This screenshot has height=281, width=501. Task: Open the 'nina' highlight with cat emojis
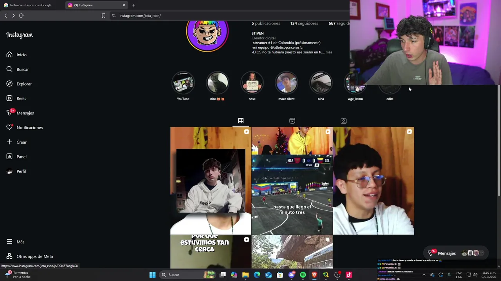tap(218, 83)
